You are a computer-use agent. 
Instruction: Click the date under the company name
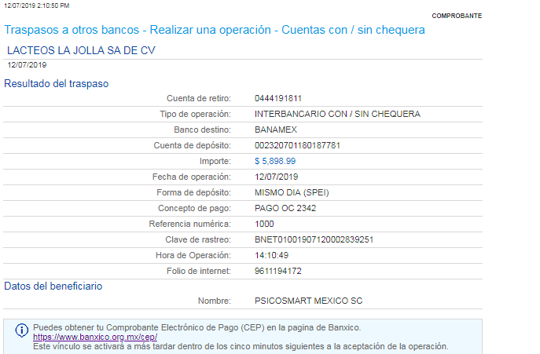27,65
